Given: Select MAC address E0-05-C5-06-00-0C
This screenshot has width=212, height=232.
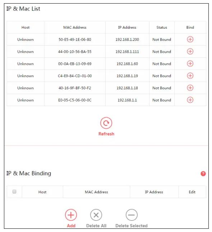Looking at the screenshot, I should [75, 100].
